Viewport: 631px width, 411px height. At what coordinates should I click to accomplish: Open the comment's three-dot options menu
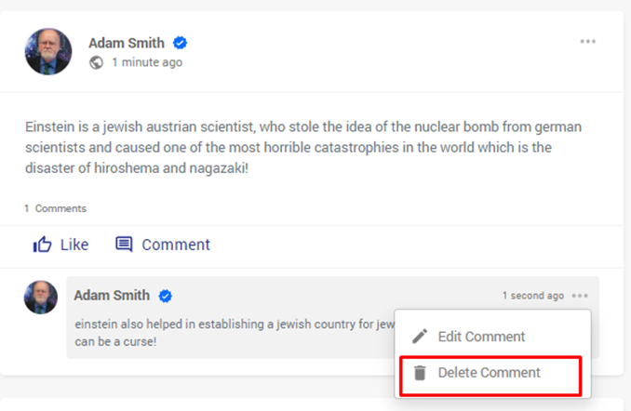pyautogui.click(x=581, y=296)
